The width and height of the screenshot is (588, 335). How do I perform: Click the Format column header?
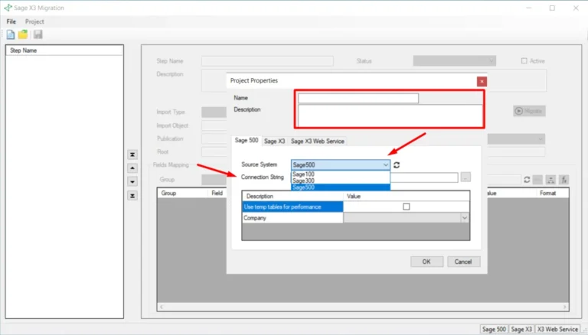pyautogui.click(x=552, y=193)
